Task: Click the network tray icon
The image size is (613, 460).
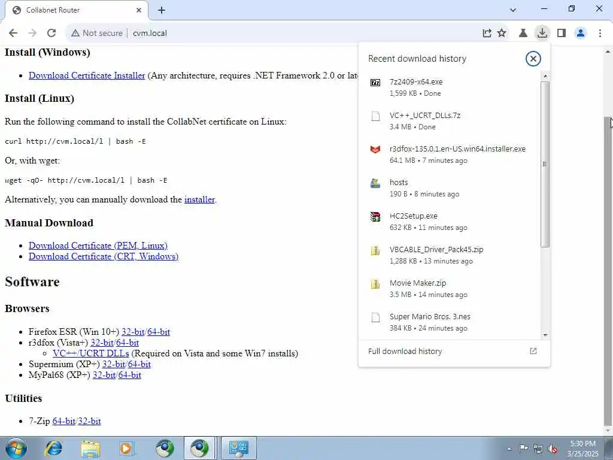Action: (538, 449)
